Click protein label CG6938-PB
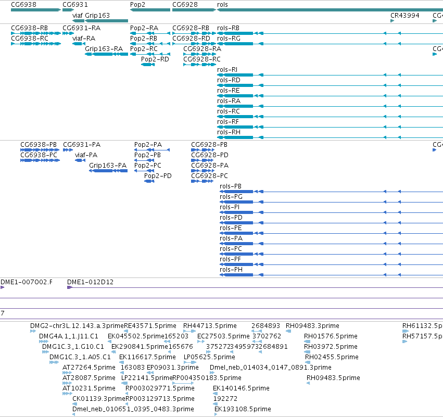 (39, 145)
